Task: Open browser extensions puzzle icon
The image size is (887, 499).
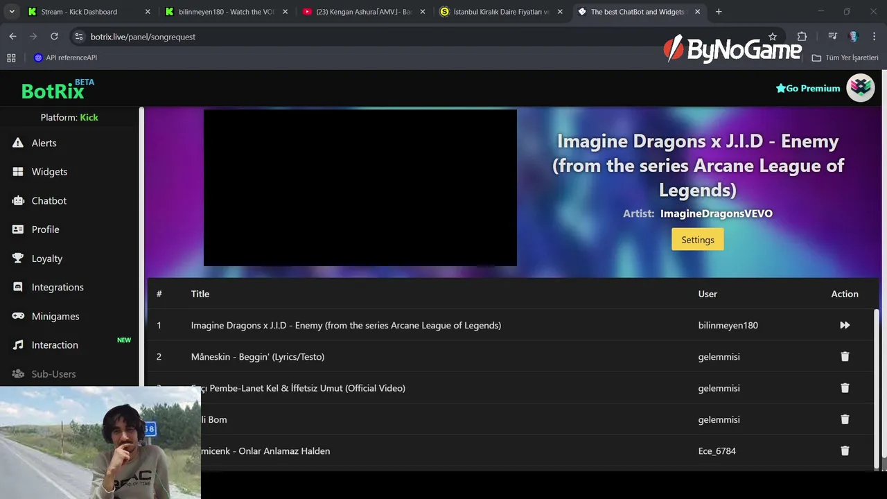Action: (x=802, y=37)
